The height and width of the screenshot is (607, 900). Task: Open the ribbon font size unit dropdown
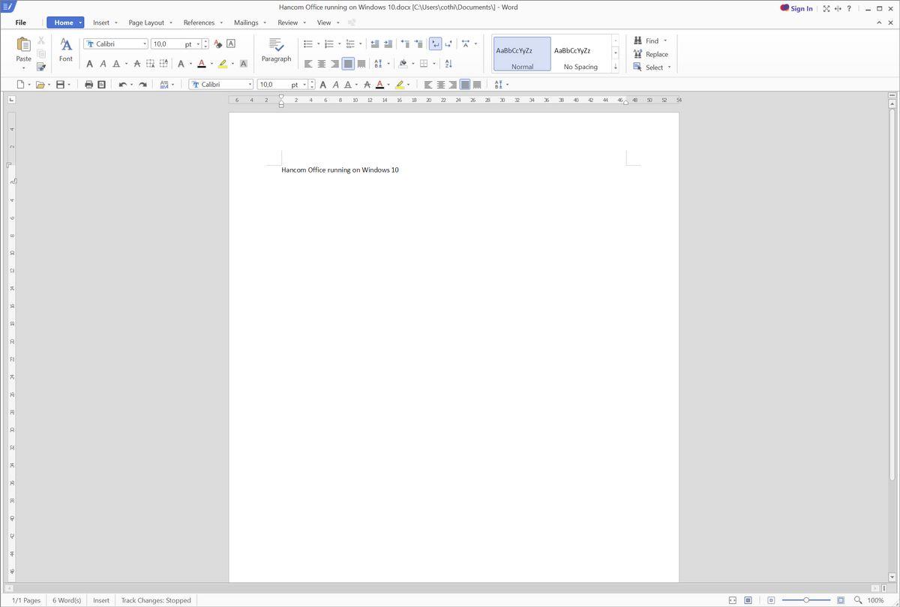(x=198, y=44)
